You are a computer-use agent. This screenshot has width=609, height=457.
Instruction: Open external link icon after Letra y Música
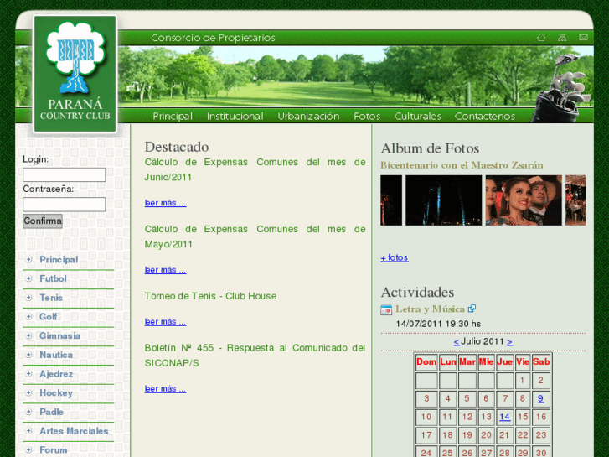472,309
